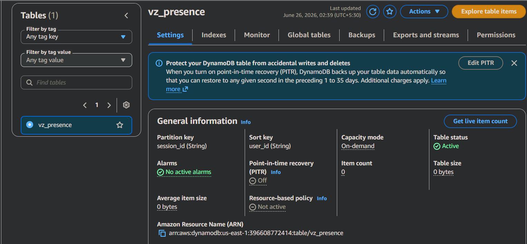Select the vz_presence table row
This screenshot has width=527, height=244.
pyautogui.click(x=76, y=125)
